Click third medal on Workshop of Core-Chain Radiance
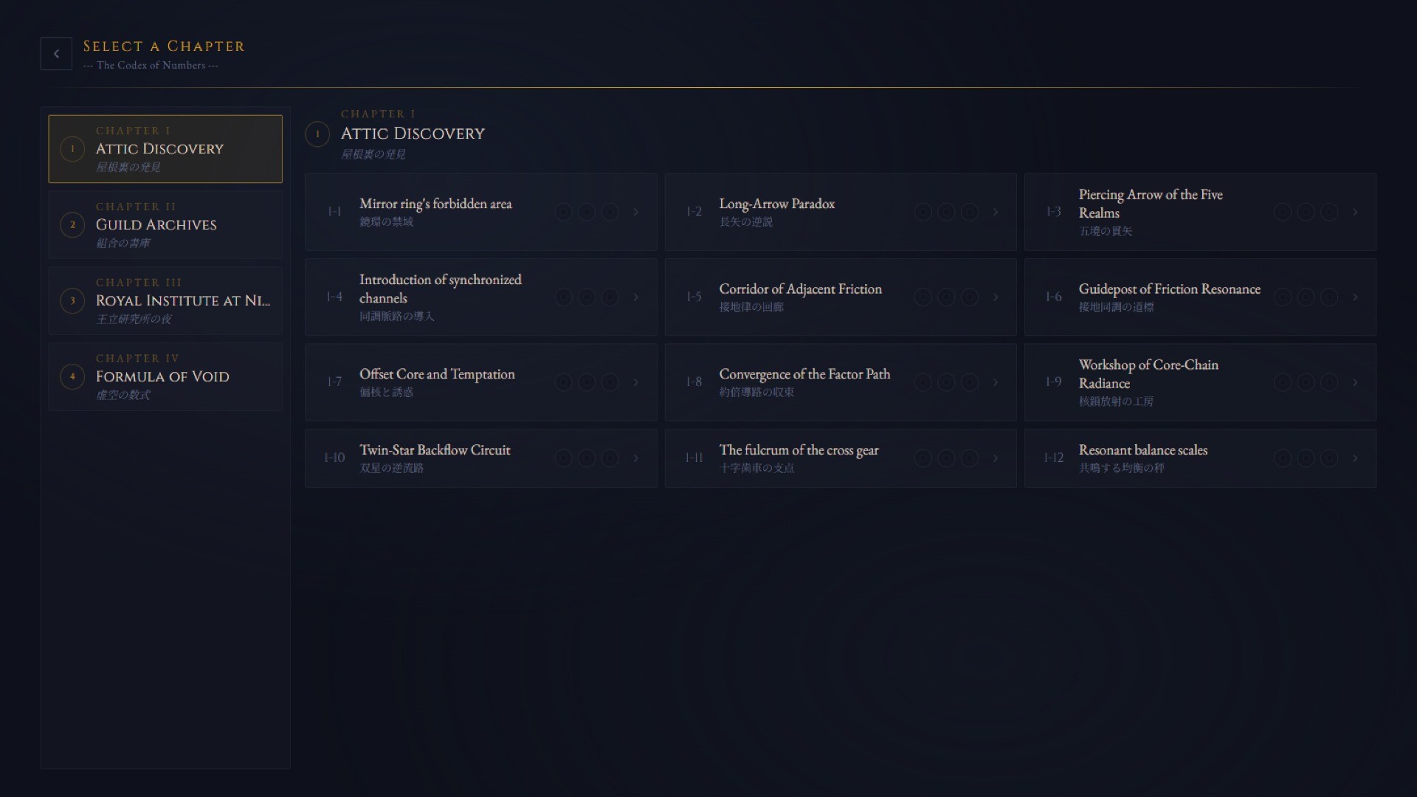The width and height of the screenshot is (1417, 797). click(1329, 382)
